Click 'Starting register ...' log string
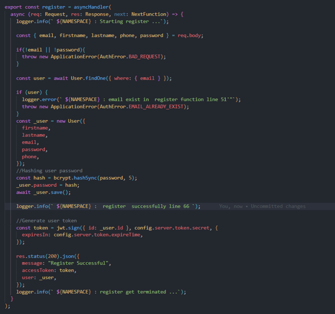This screenshot has width=335, height=314. click(130, 21)
